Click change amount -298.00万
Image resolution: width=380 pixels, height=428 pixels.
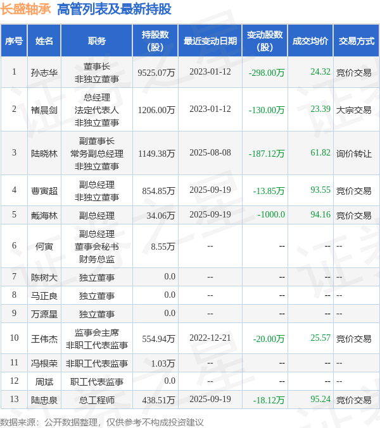(267, 73)
